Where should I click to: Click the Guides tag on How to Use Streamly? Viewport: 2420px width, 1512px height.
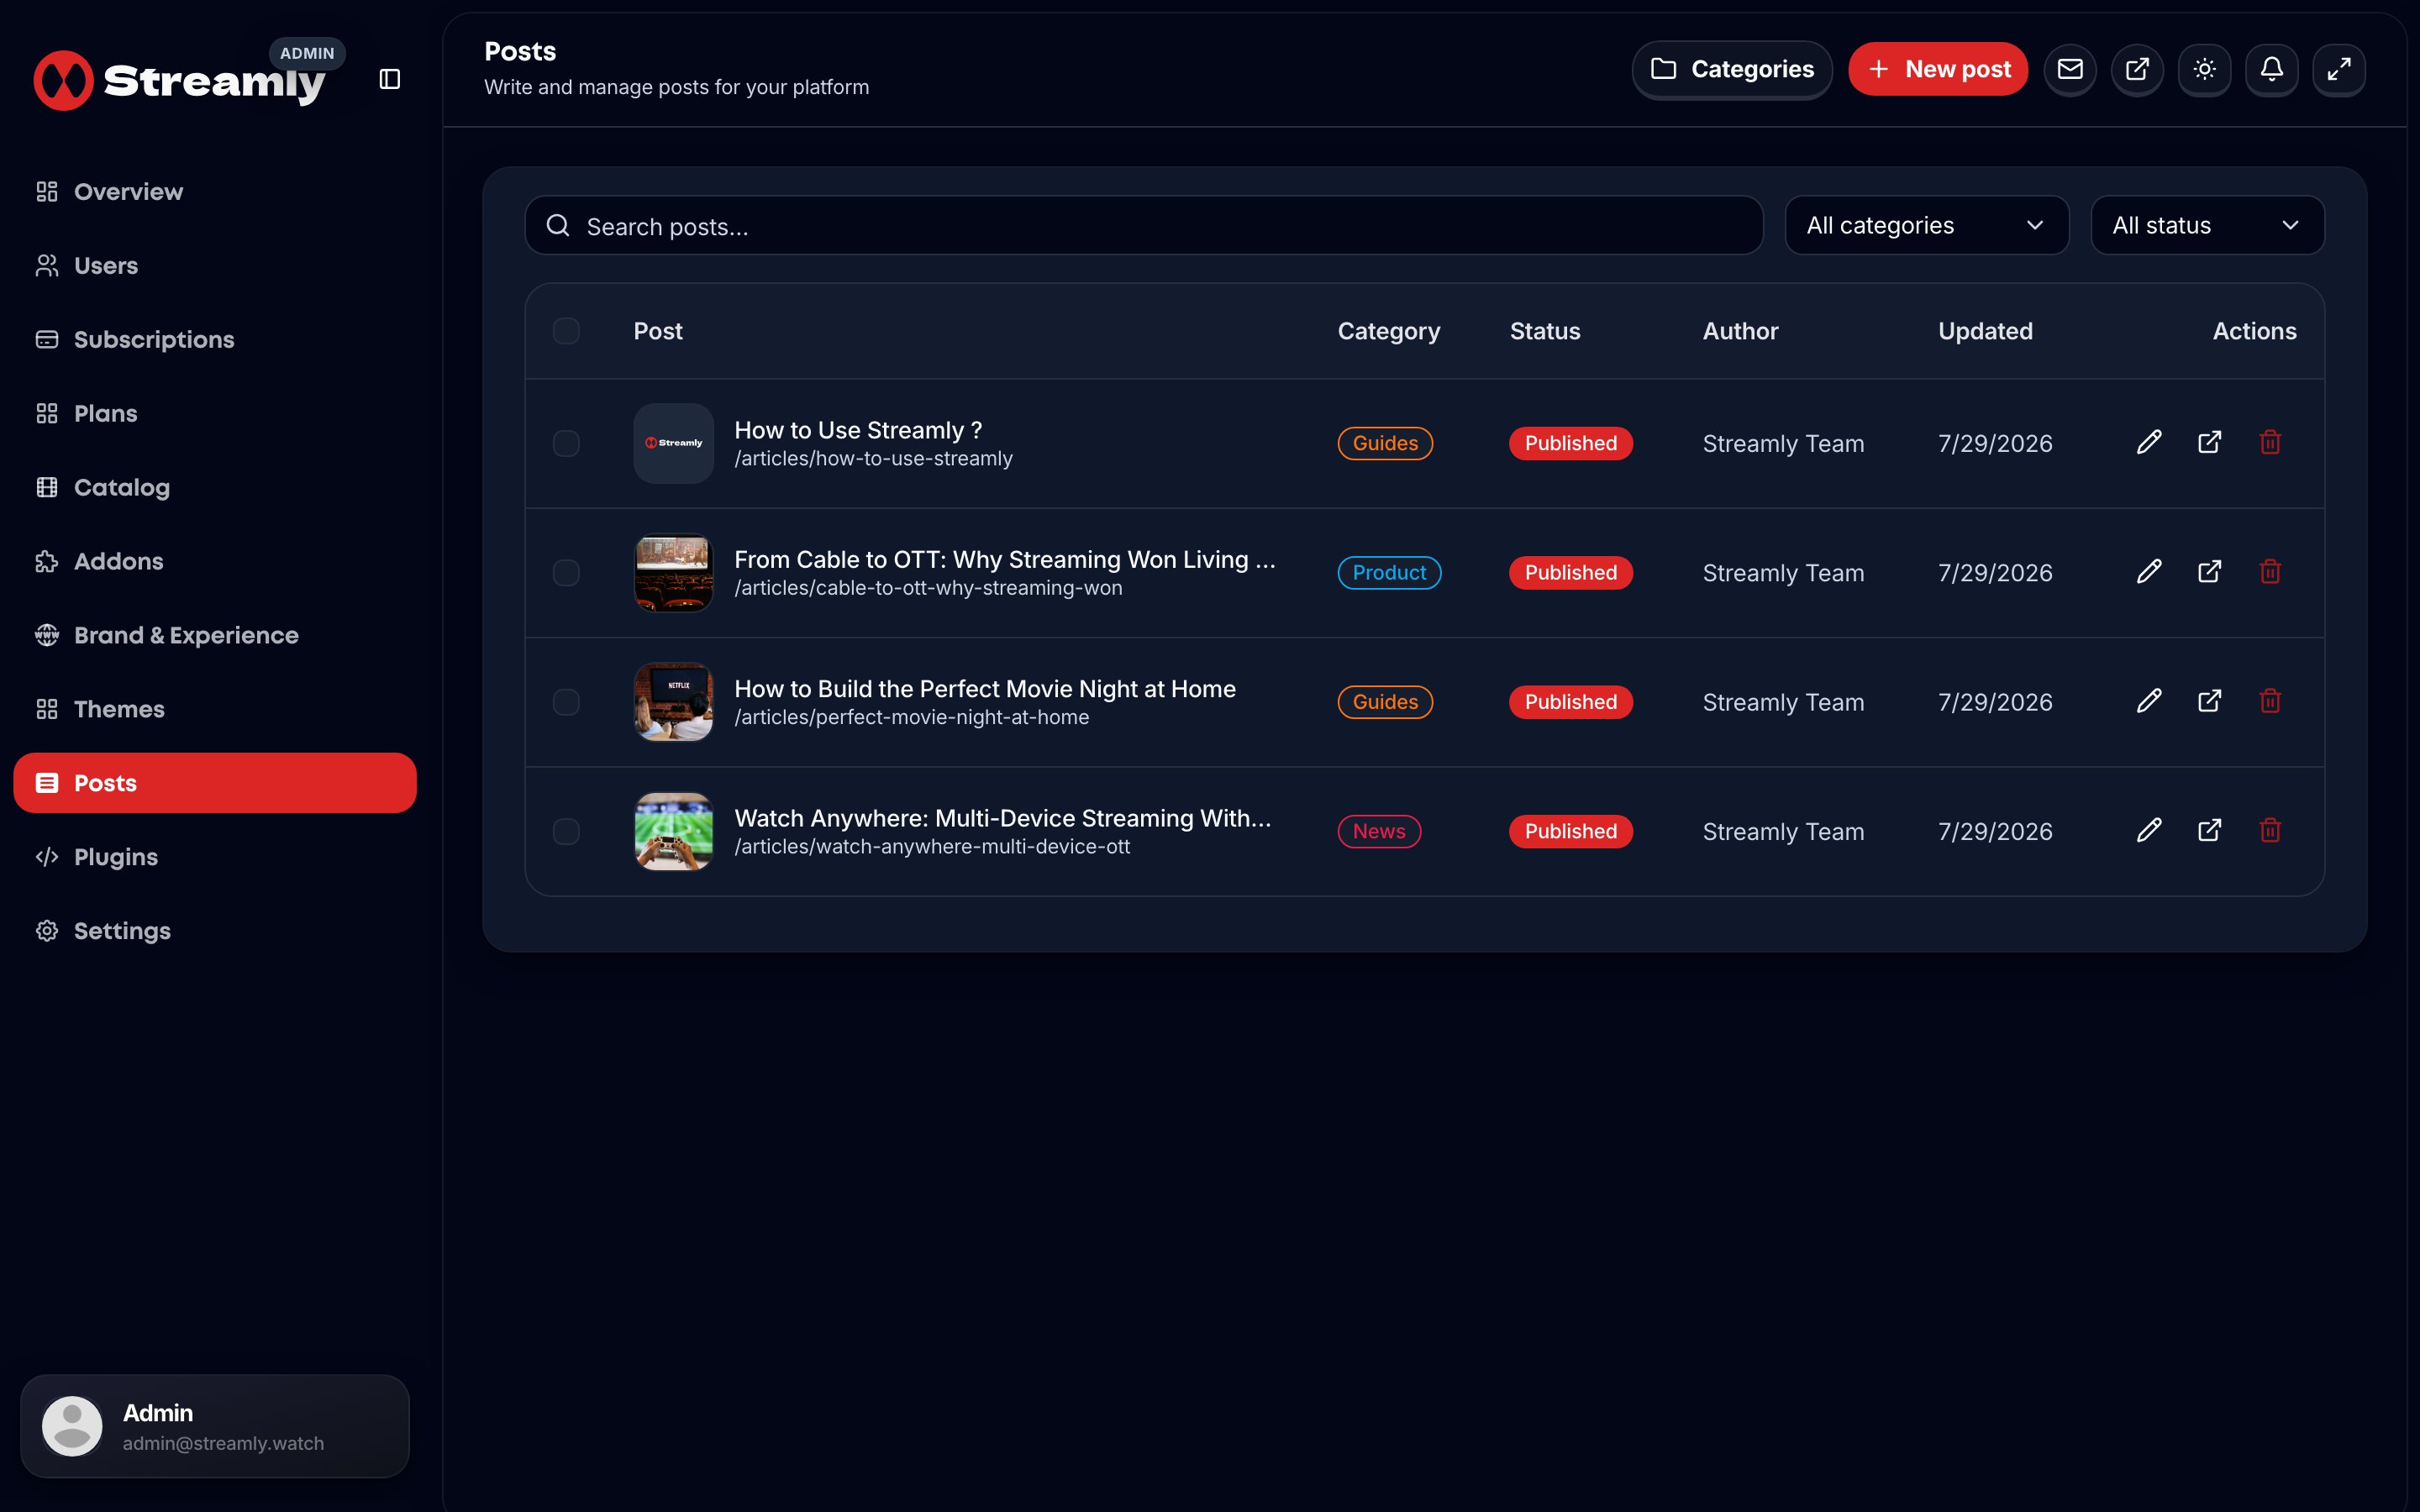[1385, 443]
